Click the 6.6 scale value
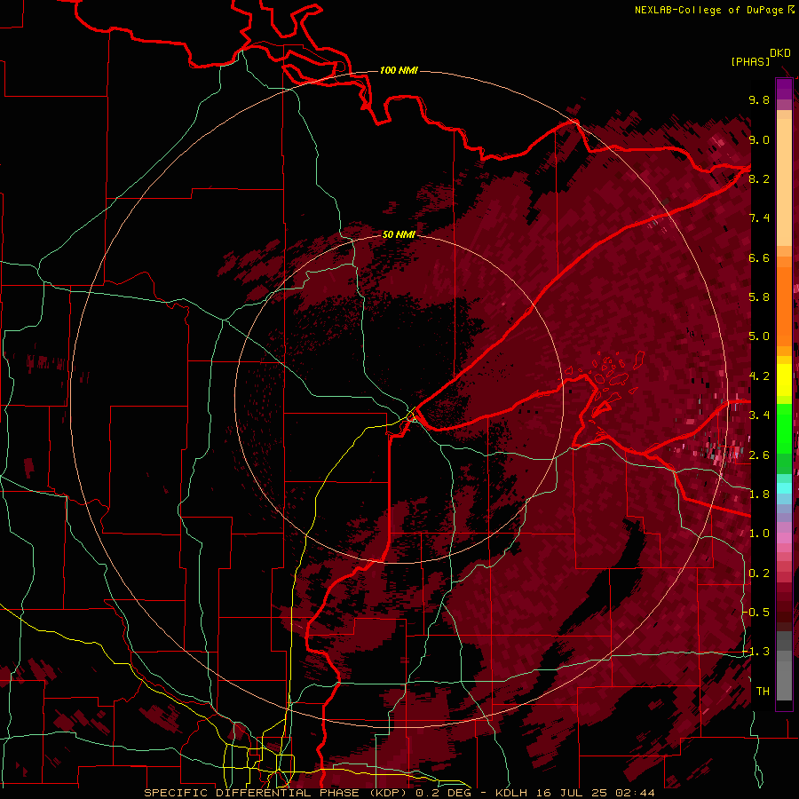The image size is (799, 799). 759,257
